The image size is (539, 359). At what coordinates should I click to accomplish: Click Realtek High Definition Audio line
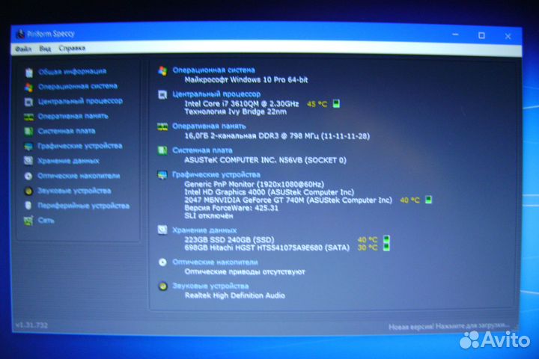click(x=235, y=295)
